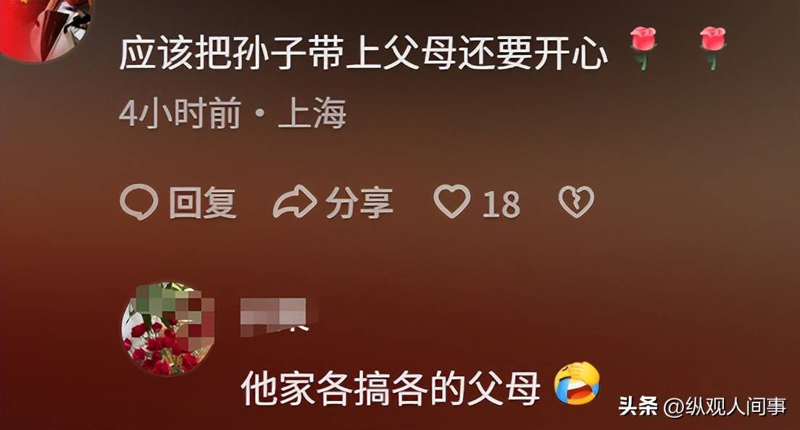The width and height of the screenshot is (800, 430).
Task: Tap the speech bubble reply icon
Action: click(138, 202)
